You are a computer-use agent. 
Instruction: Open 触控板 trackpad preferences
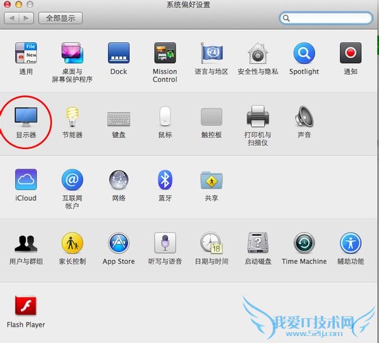[212, 117]
